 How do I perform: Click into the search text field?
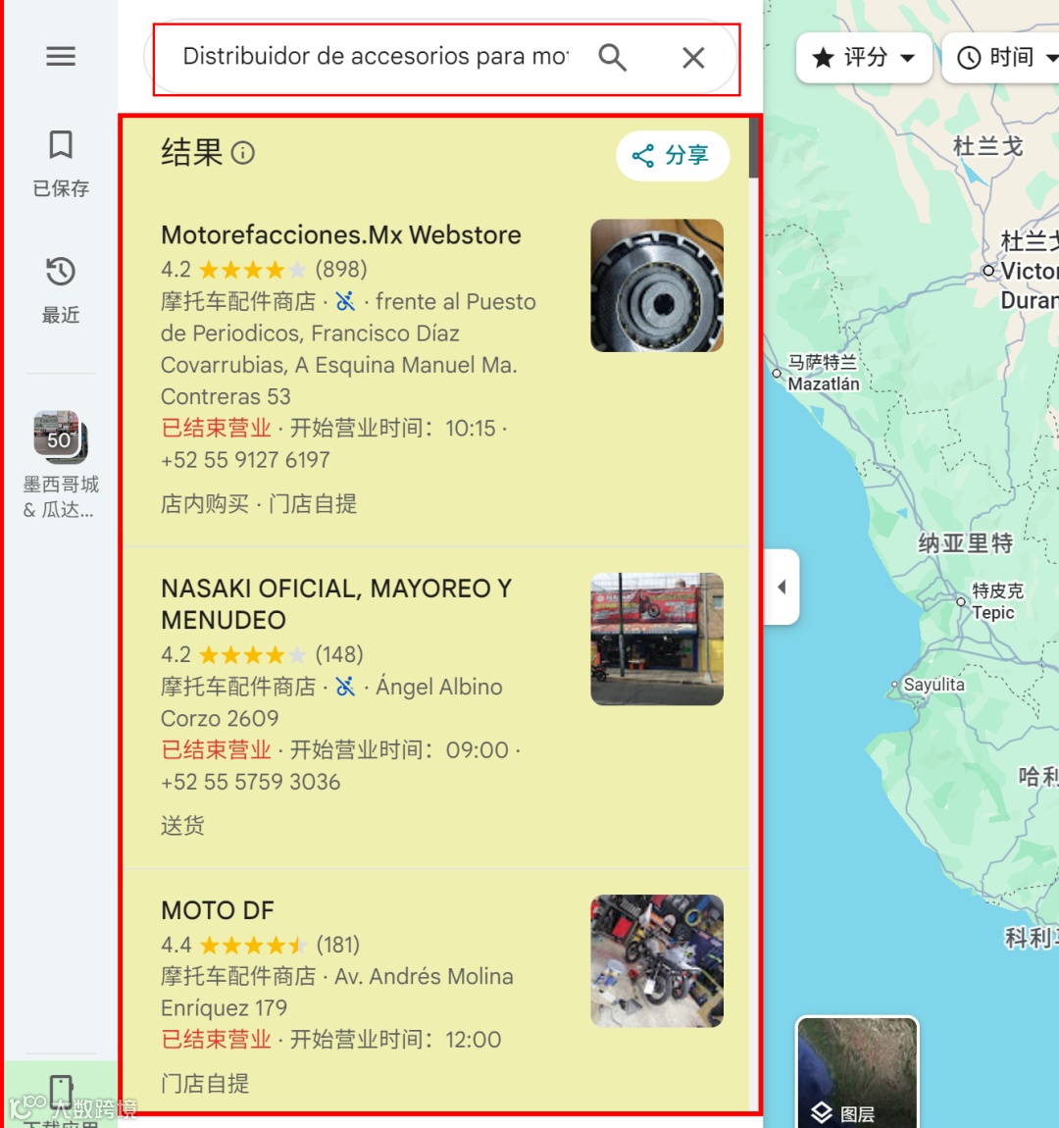point(376,56)
